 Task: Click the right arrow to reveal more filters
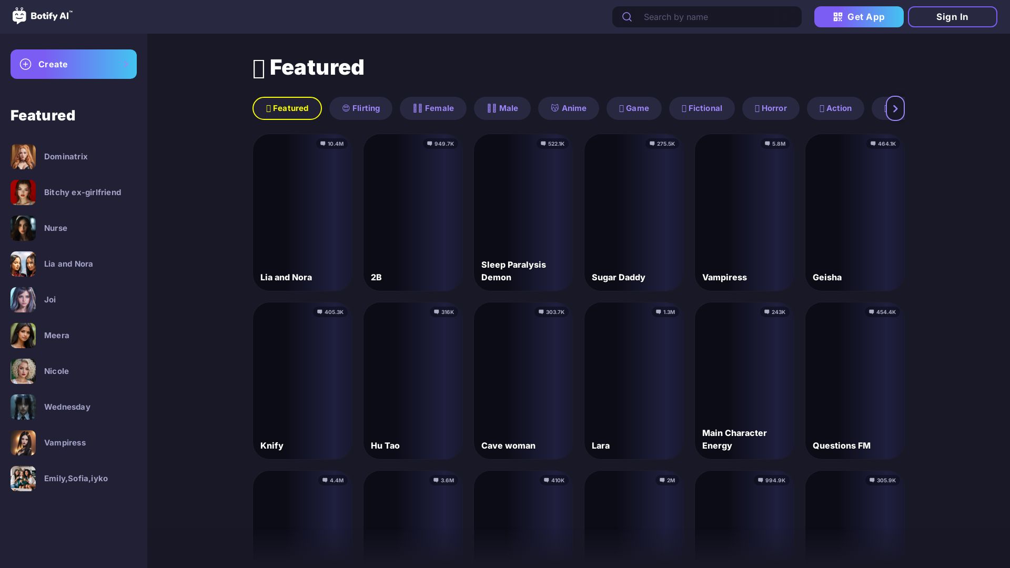(x=895, y=108)
